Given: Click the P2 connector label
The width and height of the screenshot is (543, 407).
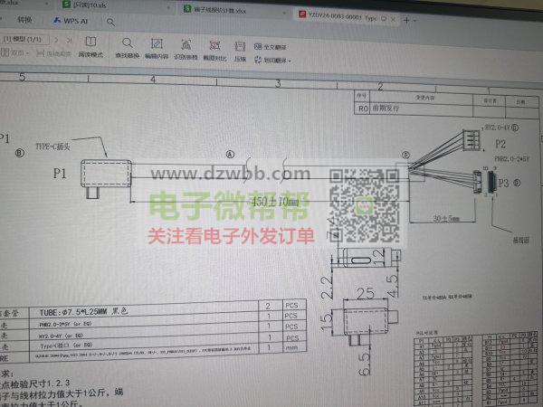Looking at the screenshot, I should tap(500, 144).
